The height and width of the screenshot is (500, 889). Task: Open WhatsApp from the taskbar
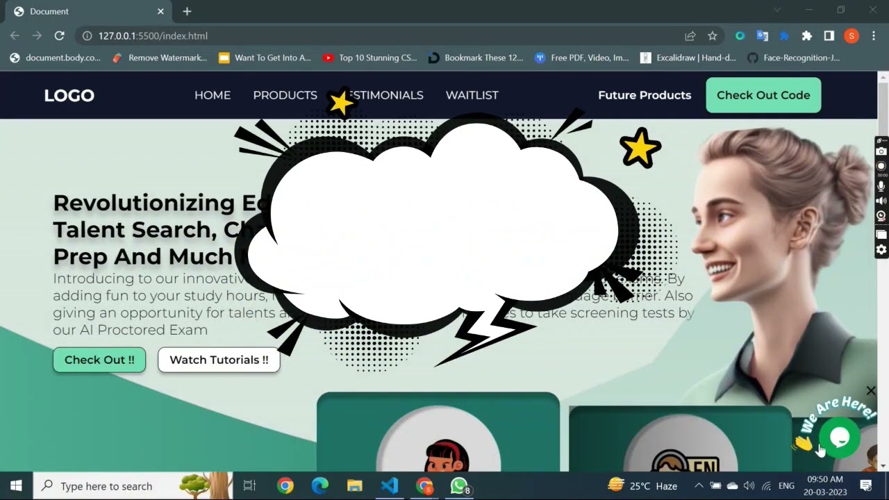coord(459,486)
